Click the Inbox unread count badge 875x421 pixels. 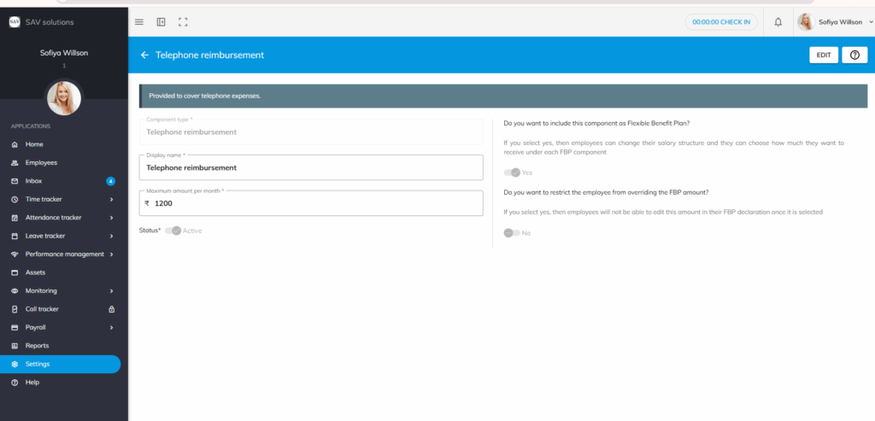110,181
